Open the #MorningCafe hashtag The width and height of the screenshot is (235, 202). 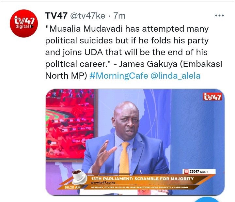pos(119,76)
